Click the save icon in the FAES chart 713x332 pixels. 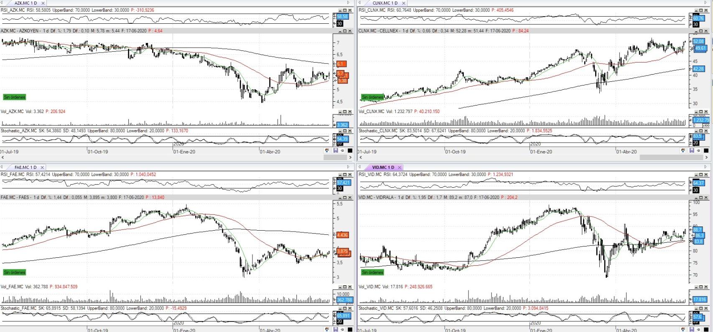[x=335, y=329]
